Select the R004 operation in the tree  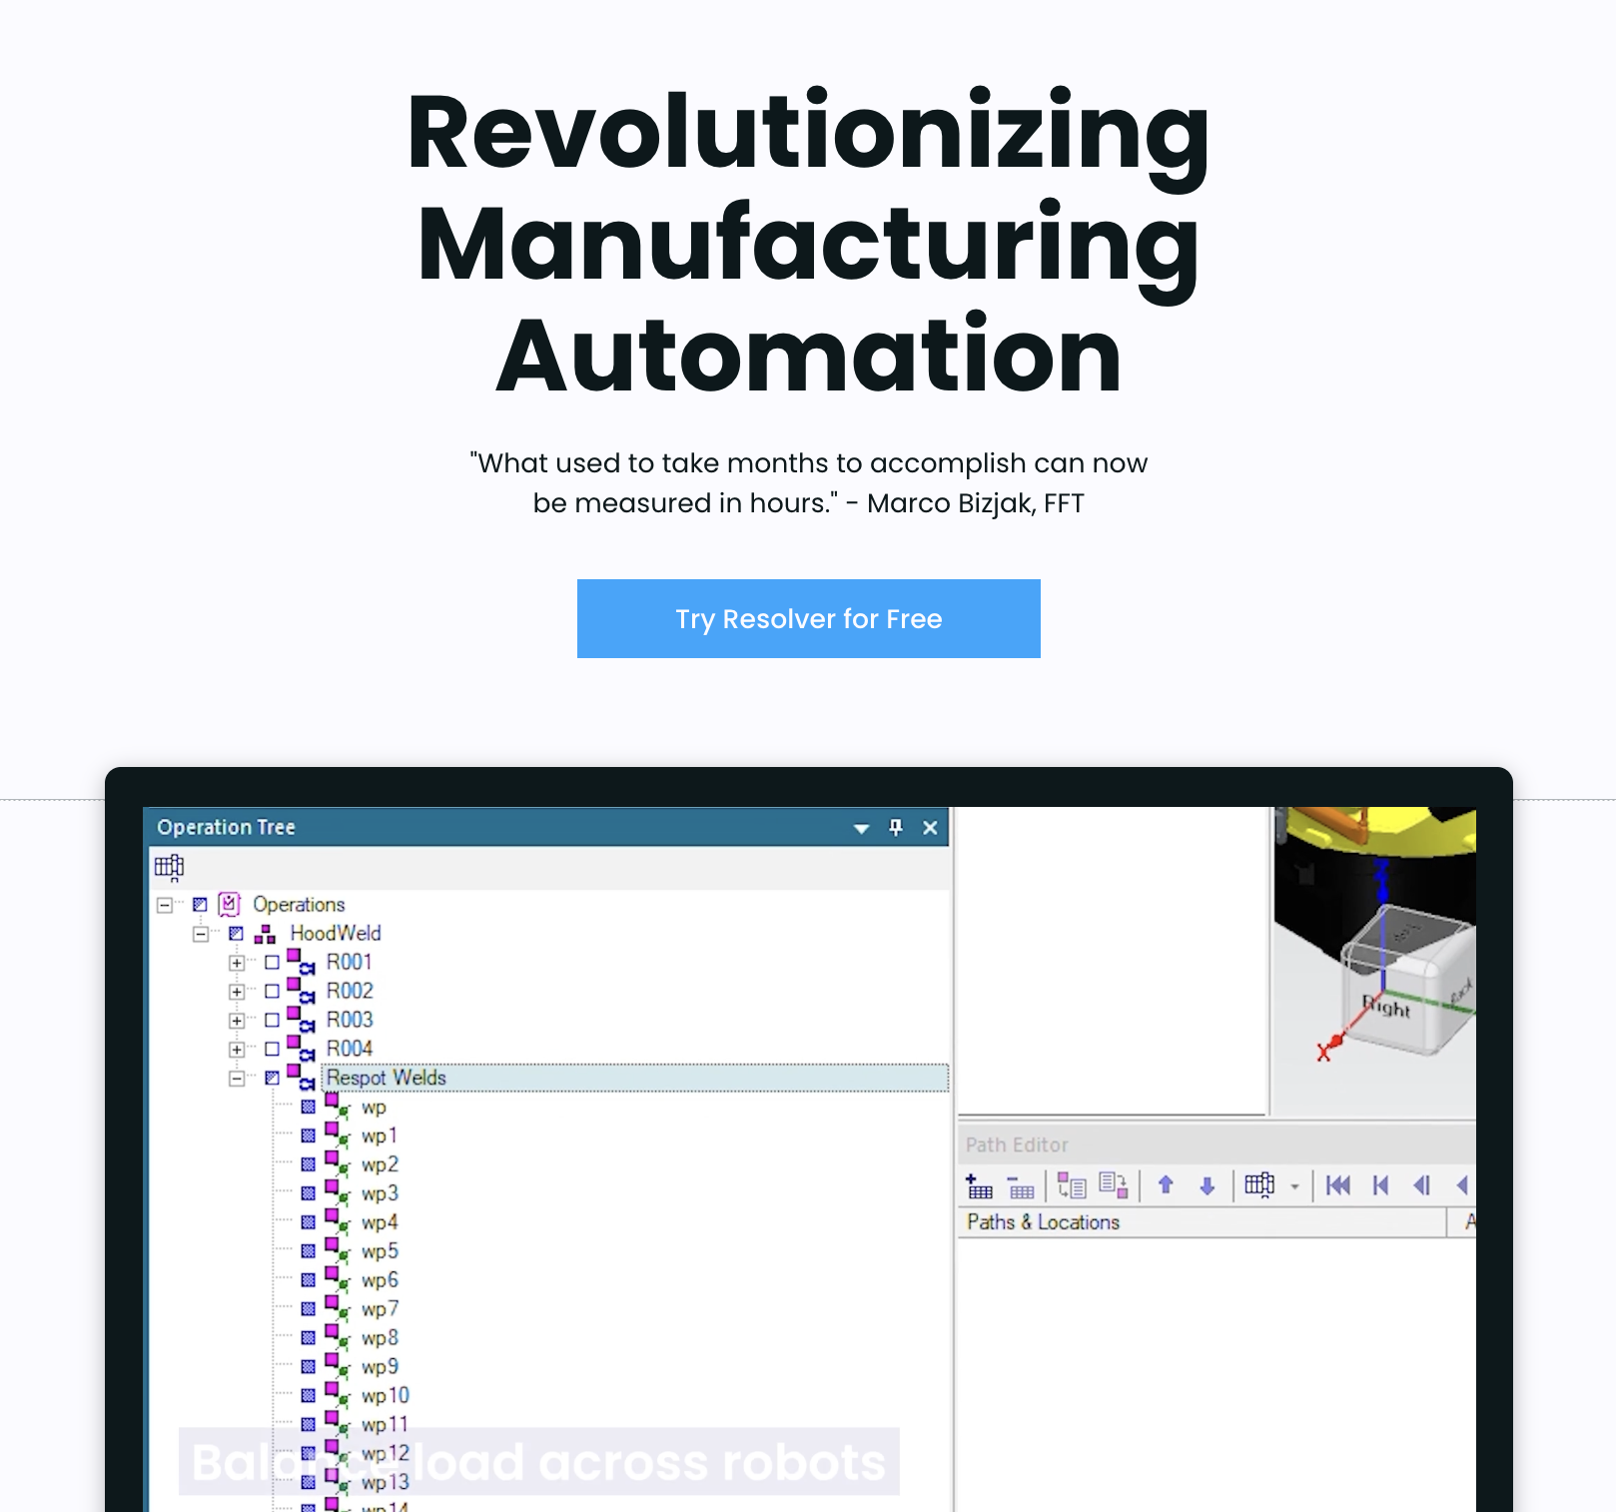349,1049
